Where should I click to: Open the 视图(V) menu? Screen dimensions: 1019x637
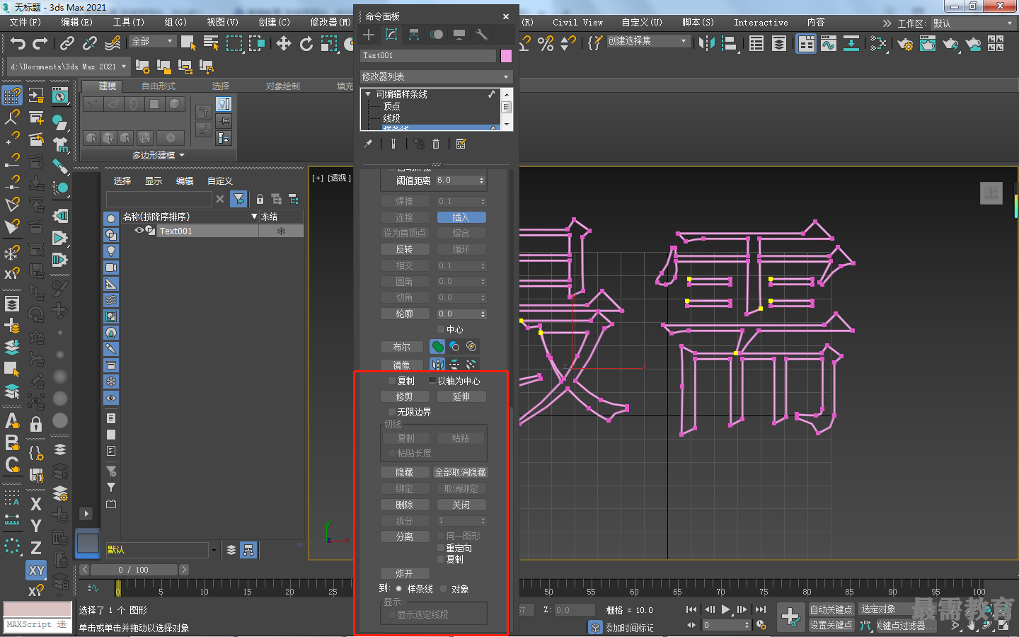(222, 23)
